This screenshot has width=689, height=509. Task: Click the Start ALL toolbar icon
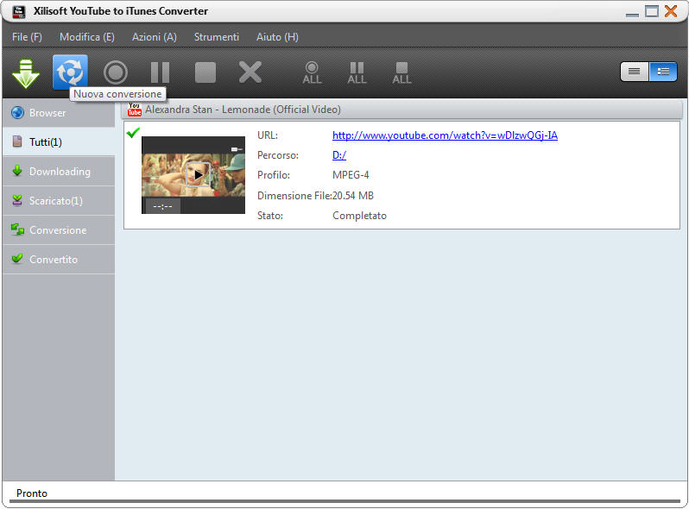(312, 73)
